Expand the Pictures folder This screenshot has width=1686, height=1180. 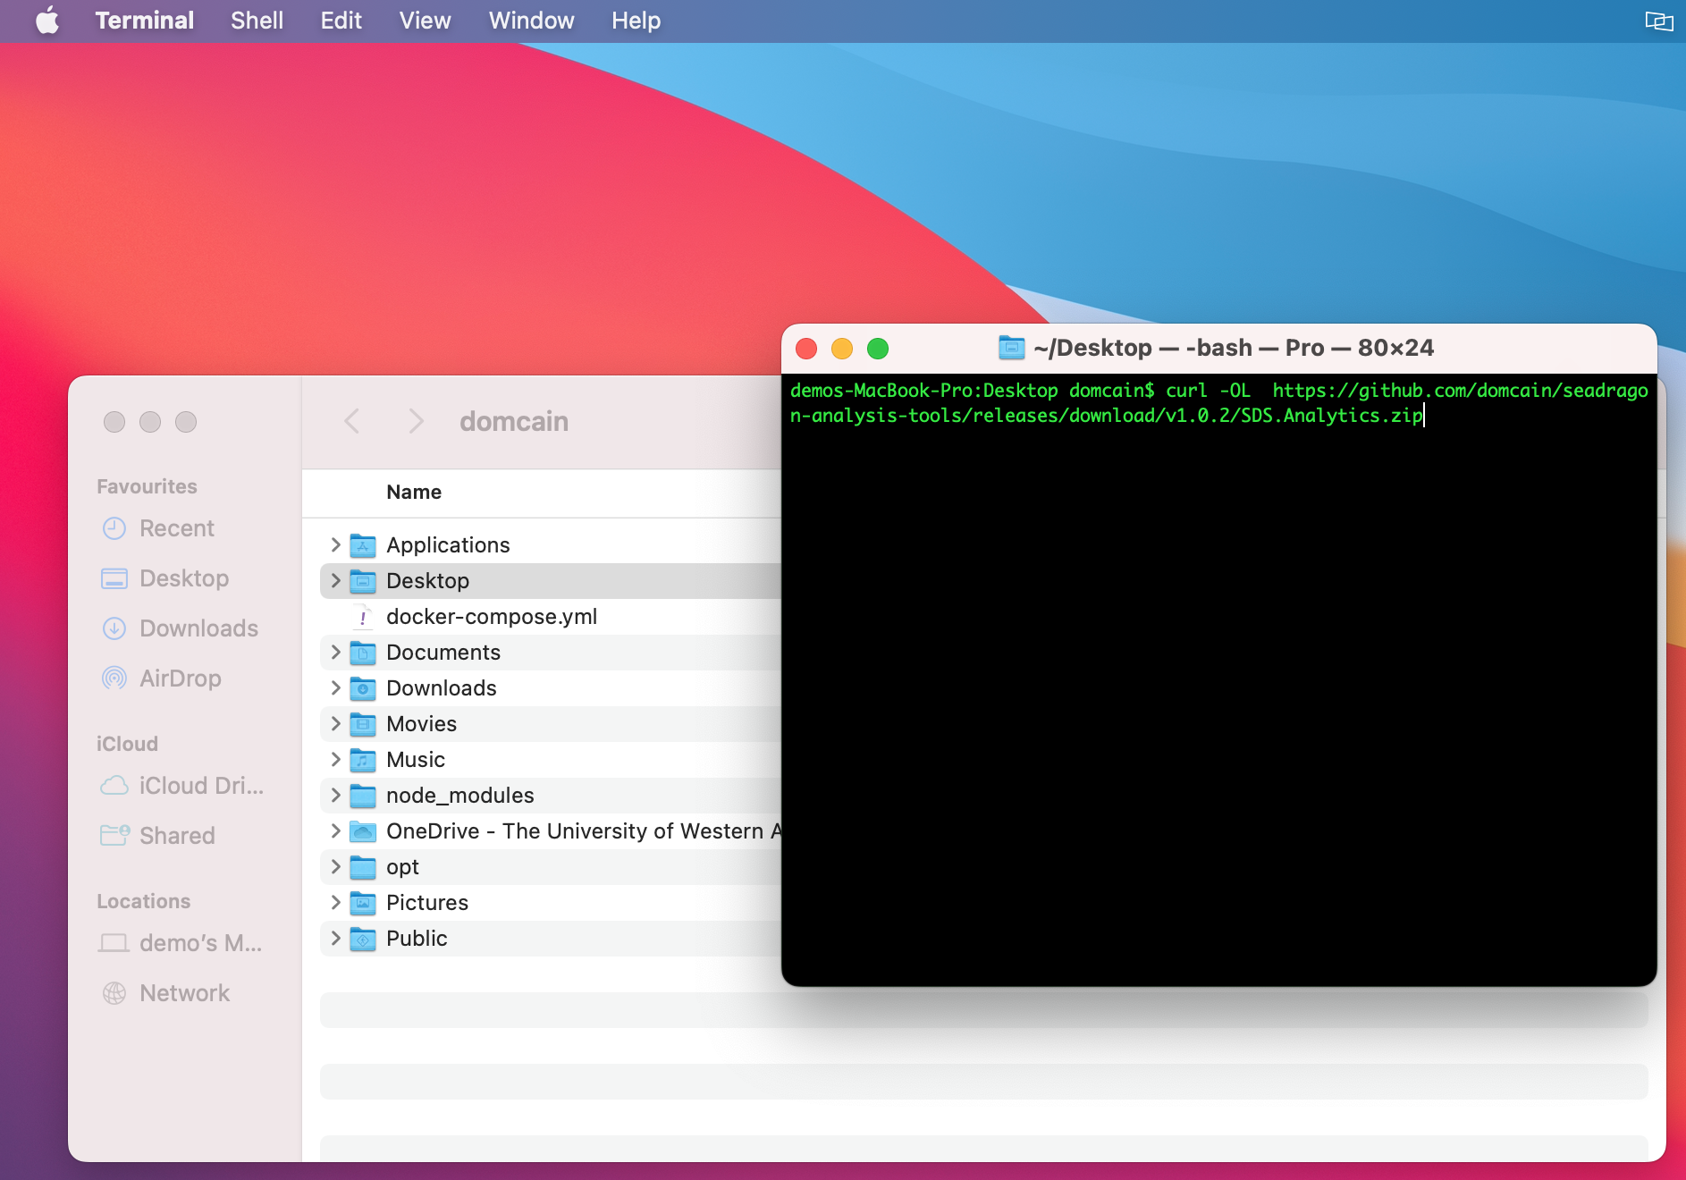pyautogui.click(x=335, y=902)
